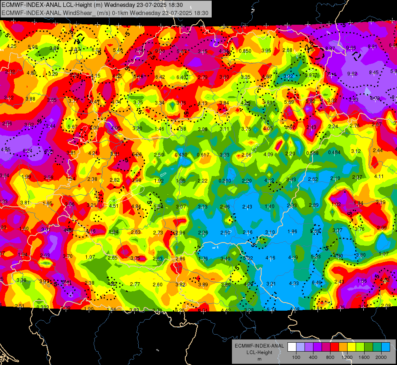Click the teal legend swatch
Viewport: 397px width, 365px height.
tap(377, 347)
